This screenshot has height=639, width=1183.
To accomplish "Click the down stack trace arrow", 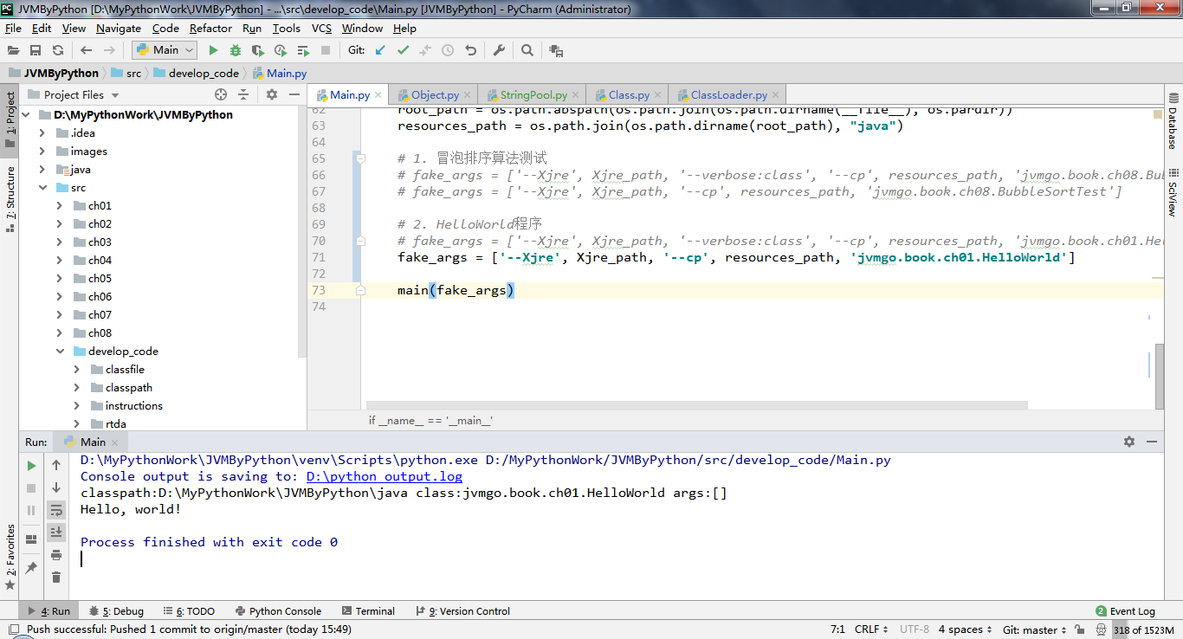I will [x=56, y=487].
